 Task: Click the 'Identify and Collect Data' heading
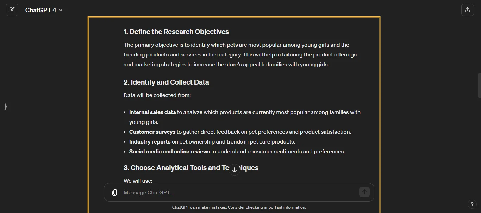click(x=166, y=82)
